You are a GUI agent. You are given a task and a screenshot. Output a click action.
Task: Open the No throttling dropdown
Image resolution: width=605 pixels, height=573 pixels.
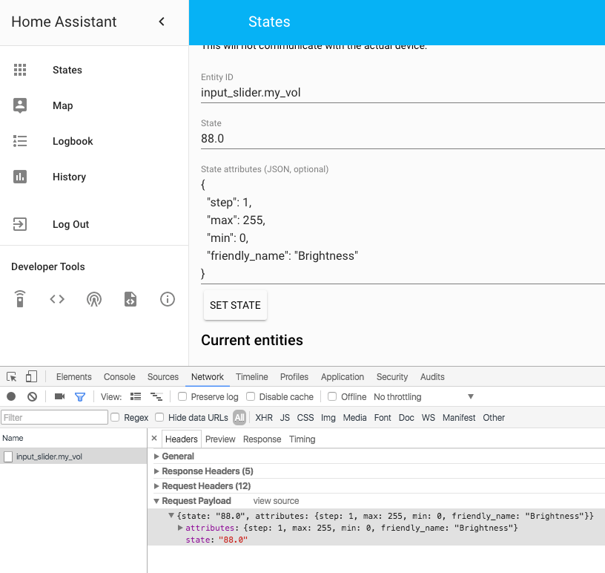pyautogui.click(x=423, y=396)
